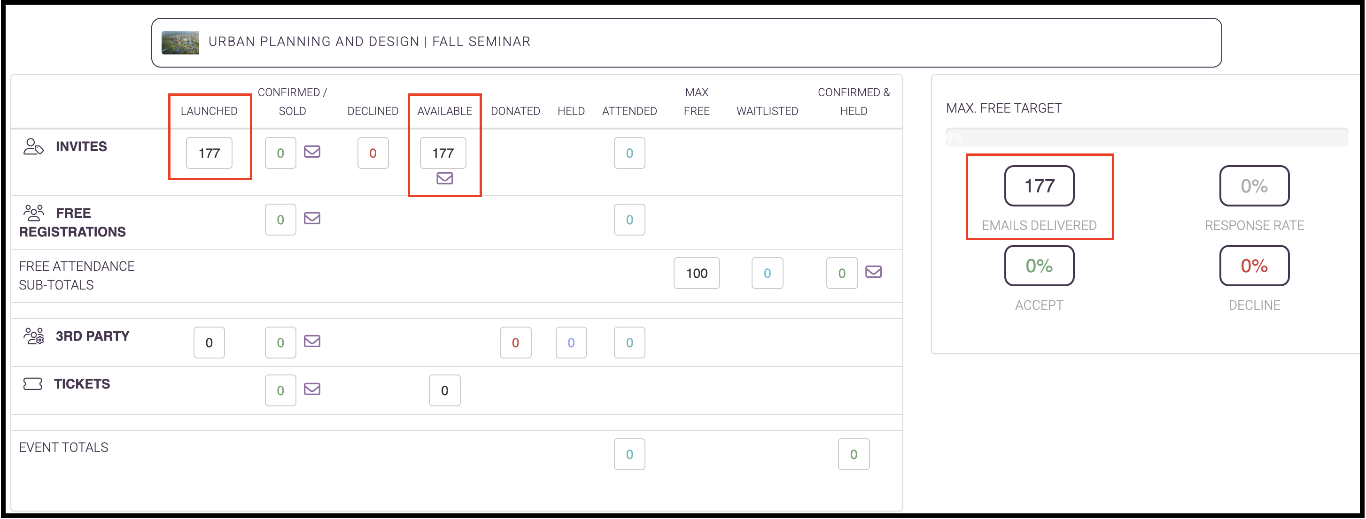Click the envelope icon in Tickets row
This screenshot has height=519, width=1366.
pos(312,389)
